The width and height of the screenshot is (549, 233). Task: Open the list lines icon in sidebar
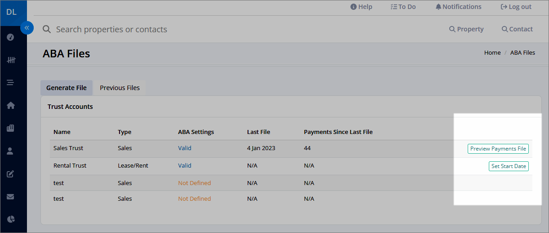[x=11, y=82]
